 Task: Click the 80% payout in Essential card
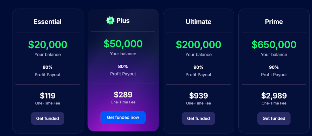pos(48,67)
